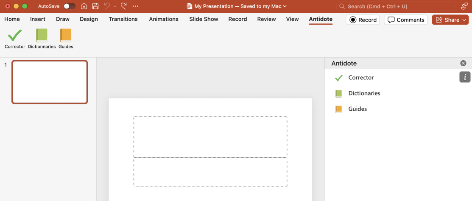Expand the Undo history dropdown arrow
Image resolution: width=472 pixels, height=201 pixels.
coord(115,6)
